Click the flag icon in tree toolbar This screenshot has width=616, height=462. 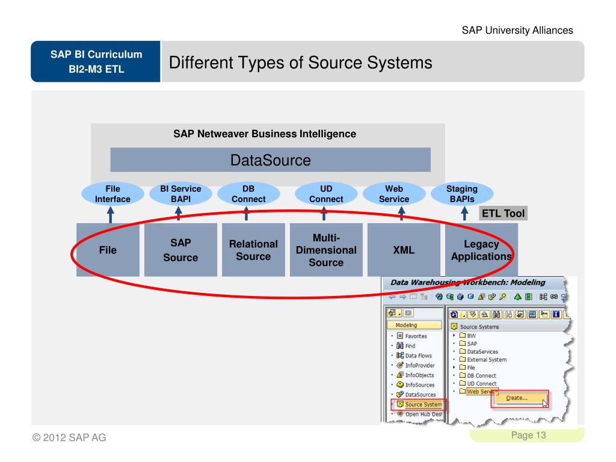[544, 314]
